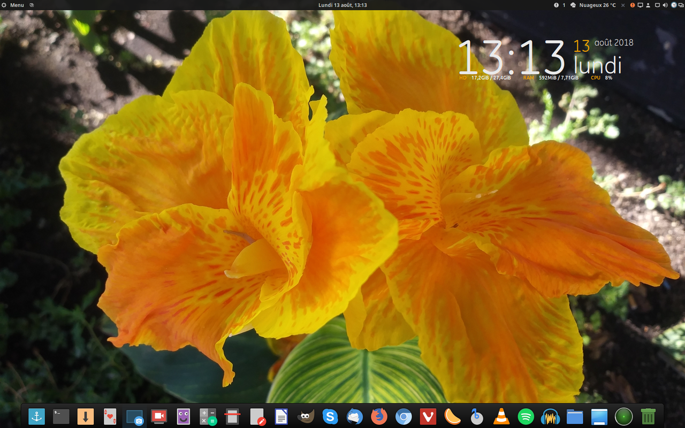Click the round clock tray icon
Screen dimensions: 685x428
click(x=674, y=5)
